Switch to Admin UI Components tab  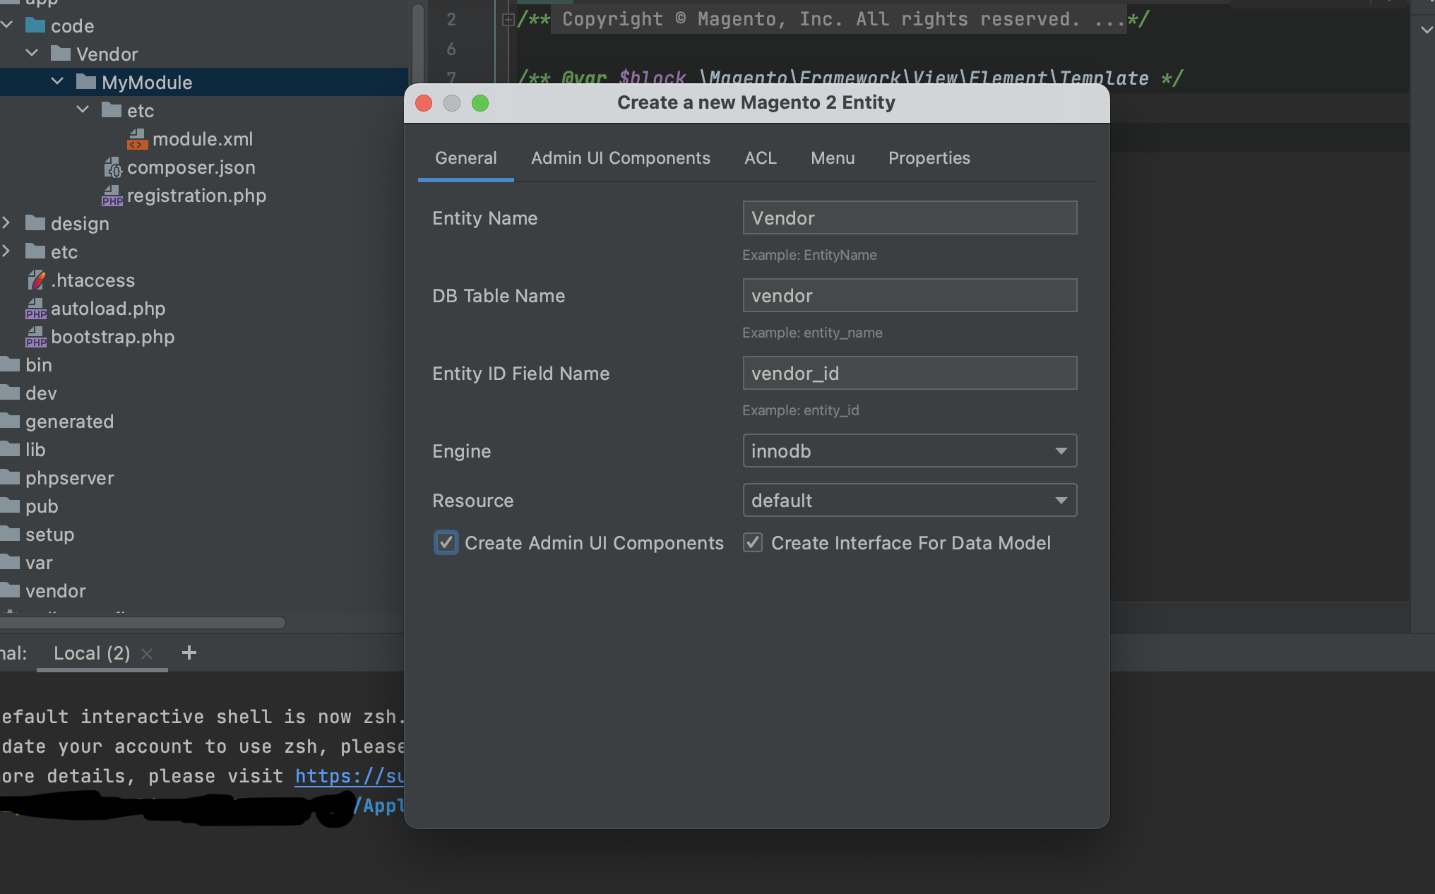(620, 158)
